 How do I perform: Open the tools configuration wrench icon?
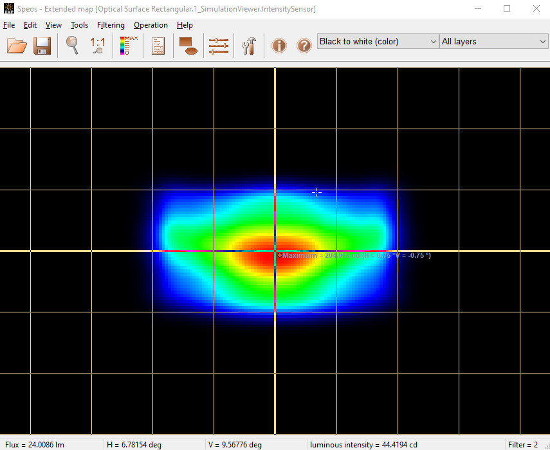coord(249,46)
